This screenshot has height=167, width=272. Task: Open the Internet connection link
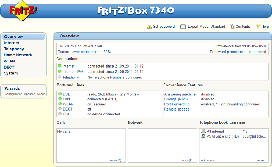pos(69,66)
